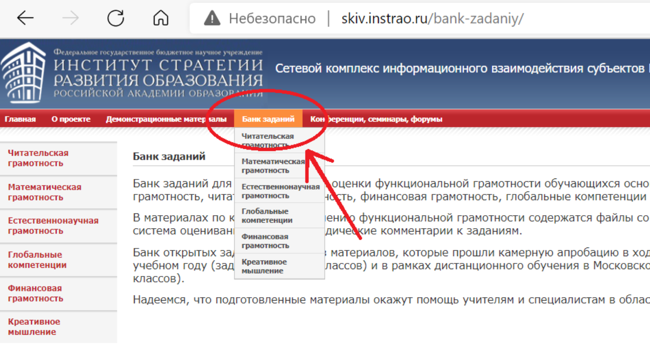Select Математическая грамотность in dropdown list
The image size is (650, 345).
273,166
